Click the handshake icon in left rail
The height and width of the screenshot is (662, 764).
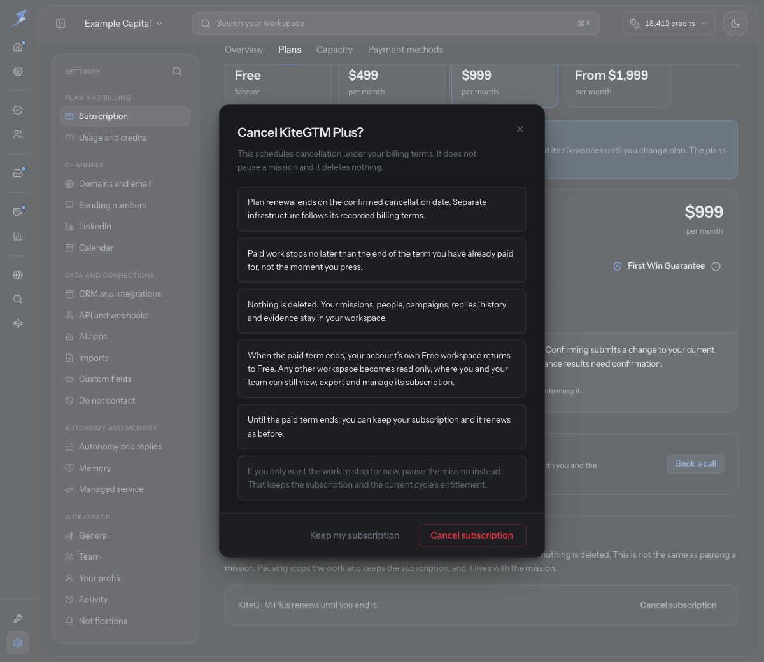pos(18,211)
